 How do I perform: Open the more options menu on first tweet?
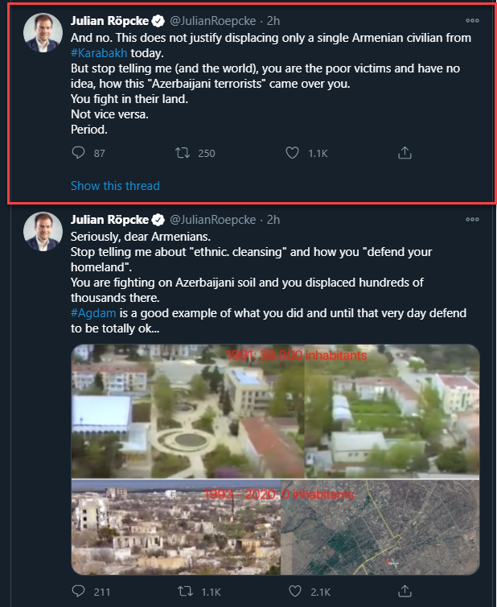click(472, 21)
